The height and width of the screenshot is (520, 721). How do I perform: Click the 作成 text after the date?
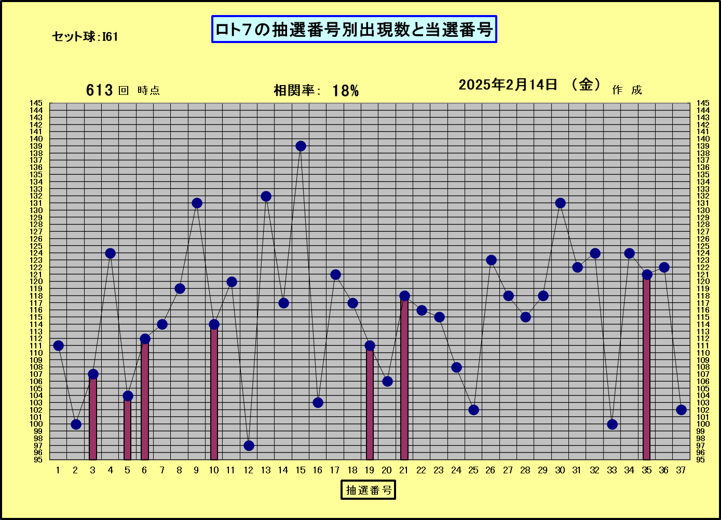pyautogui.click(x=627, y=90)
